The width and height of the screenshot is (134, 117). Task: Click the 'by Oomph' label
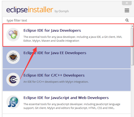pyautogui.click(x=62, y=11)
